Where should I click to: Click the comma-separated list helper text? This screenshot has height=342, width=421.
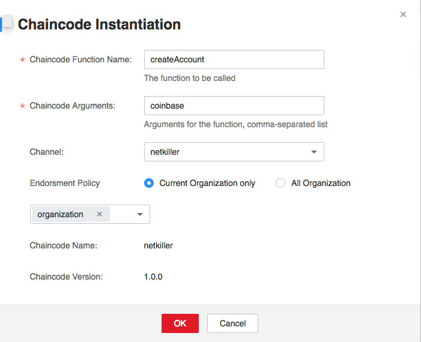[x=235, y=125]
